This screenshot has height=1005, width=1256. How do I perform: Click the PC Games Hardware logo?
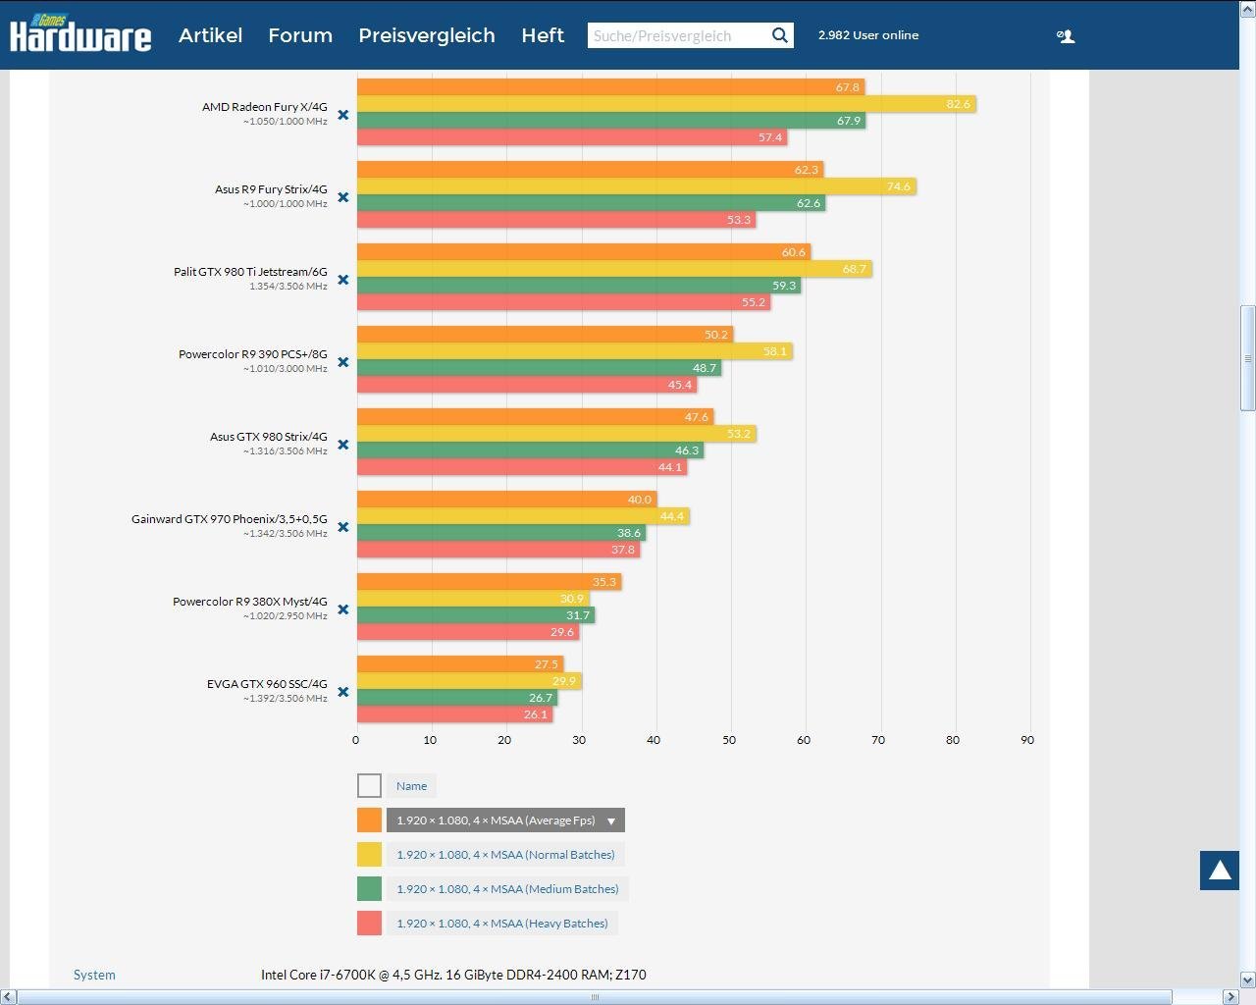[x=80, y=34]
